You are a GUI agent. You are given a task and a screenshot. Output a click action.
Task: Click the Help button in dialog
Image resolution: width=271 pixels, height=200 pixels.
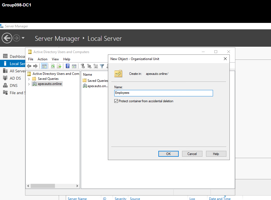point(216,154)
